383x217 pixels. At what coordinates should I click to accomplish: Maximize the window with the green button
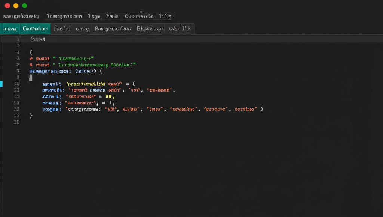24,6
